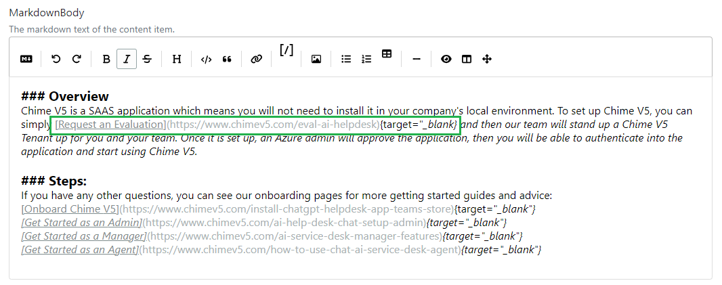
Task: Toggle the preview eye icon
Action: (x=446, y=59)
